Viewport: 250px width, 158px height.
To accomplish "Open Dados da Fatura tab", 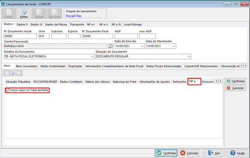I will point(56,25).
